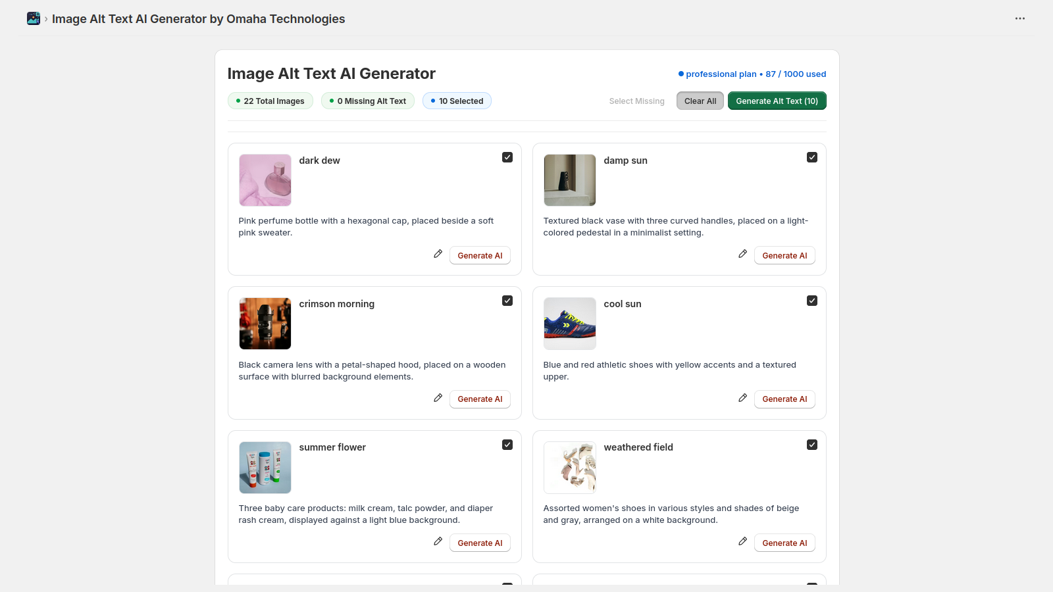Open the crimson morning lens thumbnail
1053x592 pixels.
click(x=265, y=324)
